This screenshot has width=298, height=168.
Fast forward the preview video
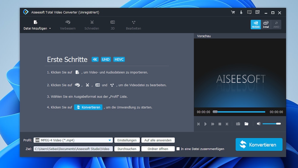tap(213, 124)
